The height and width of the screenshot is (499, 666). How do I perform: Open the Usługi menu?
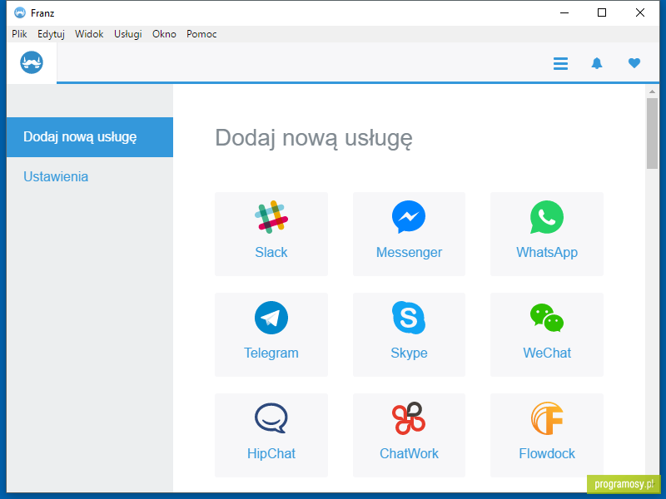128,34
